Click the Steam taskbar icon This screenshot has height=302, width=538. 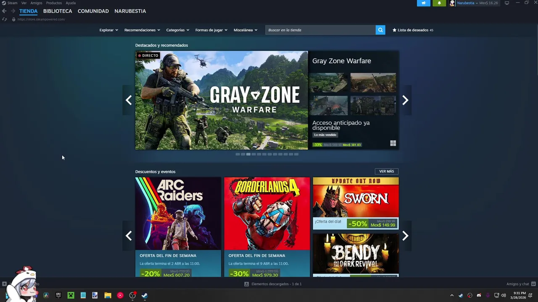tap(145, 295)
